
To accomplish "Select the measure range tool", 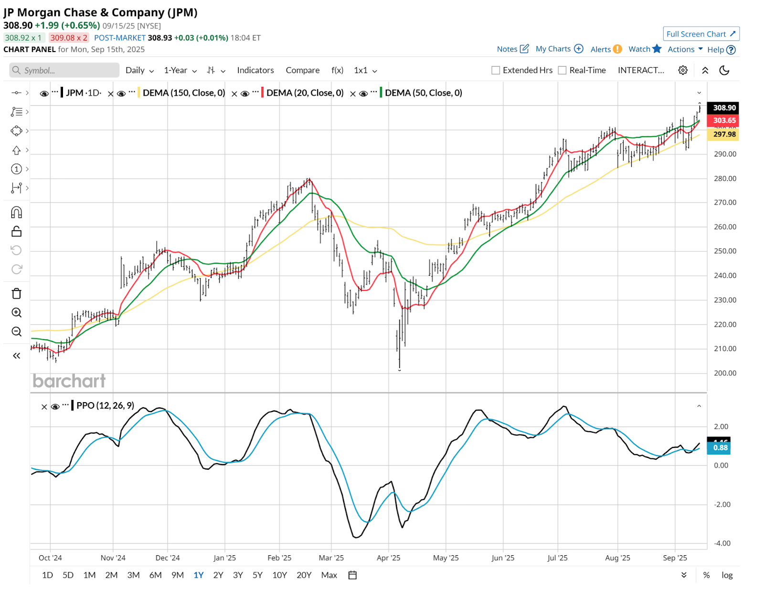I will pyautogui.click(x=16, y=188).
